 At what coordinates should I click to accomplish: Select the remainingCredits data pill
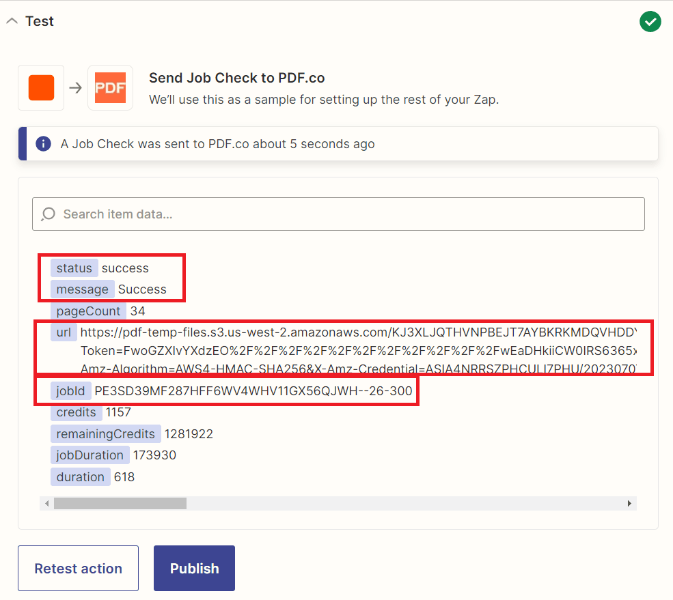click(105, 433)
